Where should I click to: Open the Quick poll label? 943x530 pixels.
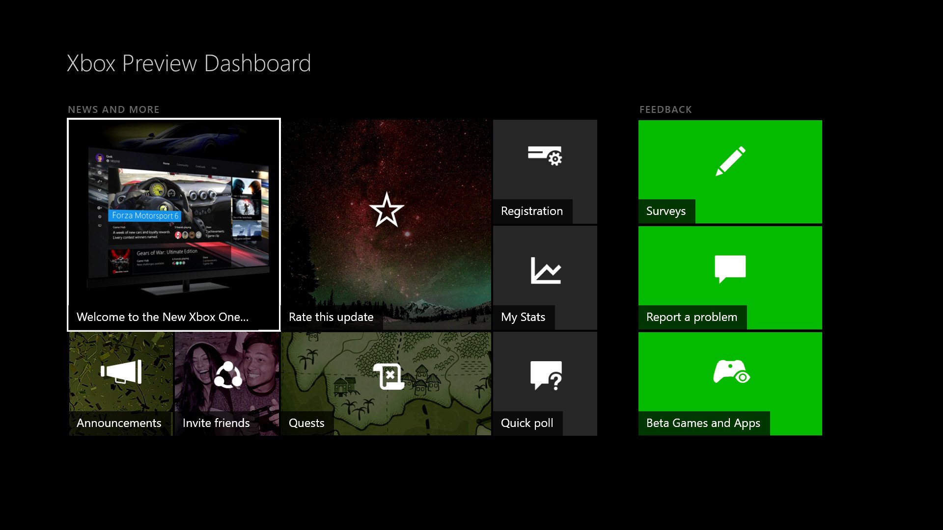[527, 424]
